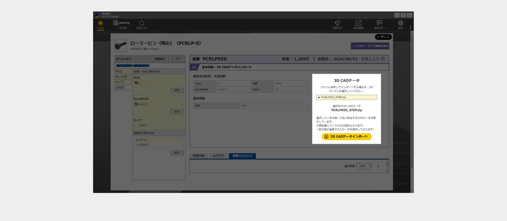Open settings gear (設定)
This screenshot has height=221, width=507.
[x=400, y=24]
